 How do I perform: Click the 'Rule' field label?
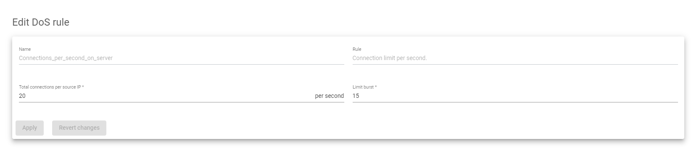click(357, 49)
